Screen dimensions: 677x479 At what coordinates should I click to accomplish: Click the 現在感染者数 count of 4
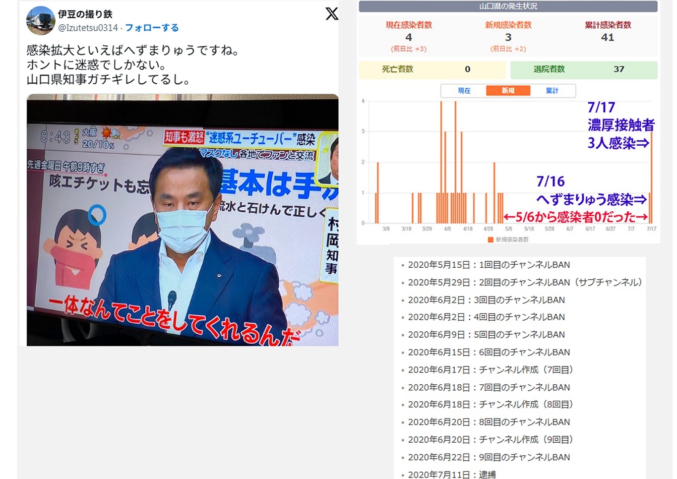[409, 38]
